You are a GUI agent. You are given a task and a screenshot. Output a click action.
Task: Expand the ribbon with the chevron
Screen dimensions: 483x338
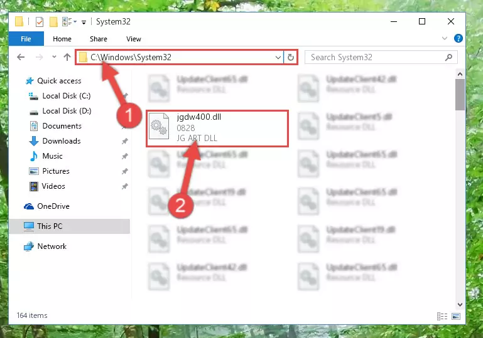(445, 38)
